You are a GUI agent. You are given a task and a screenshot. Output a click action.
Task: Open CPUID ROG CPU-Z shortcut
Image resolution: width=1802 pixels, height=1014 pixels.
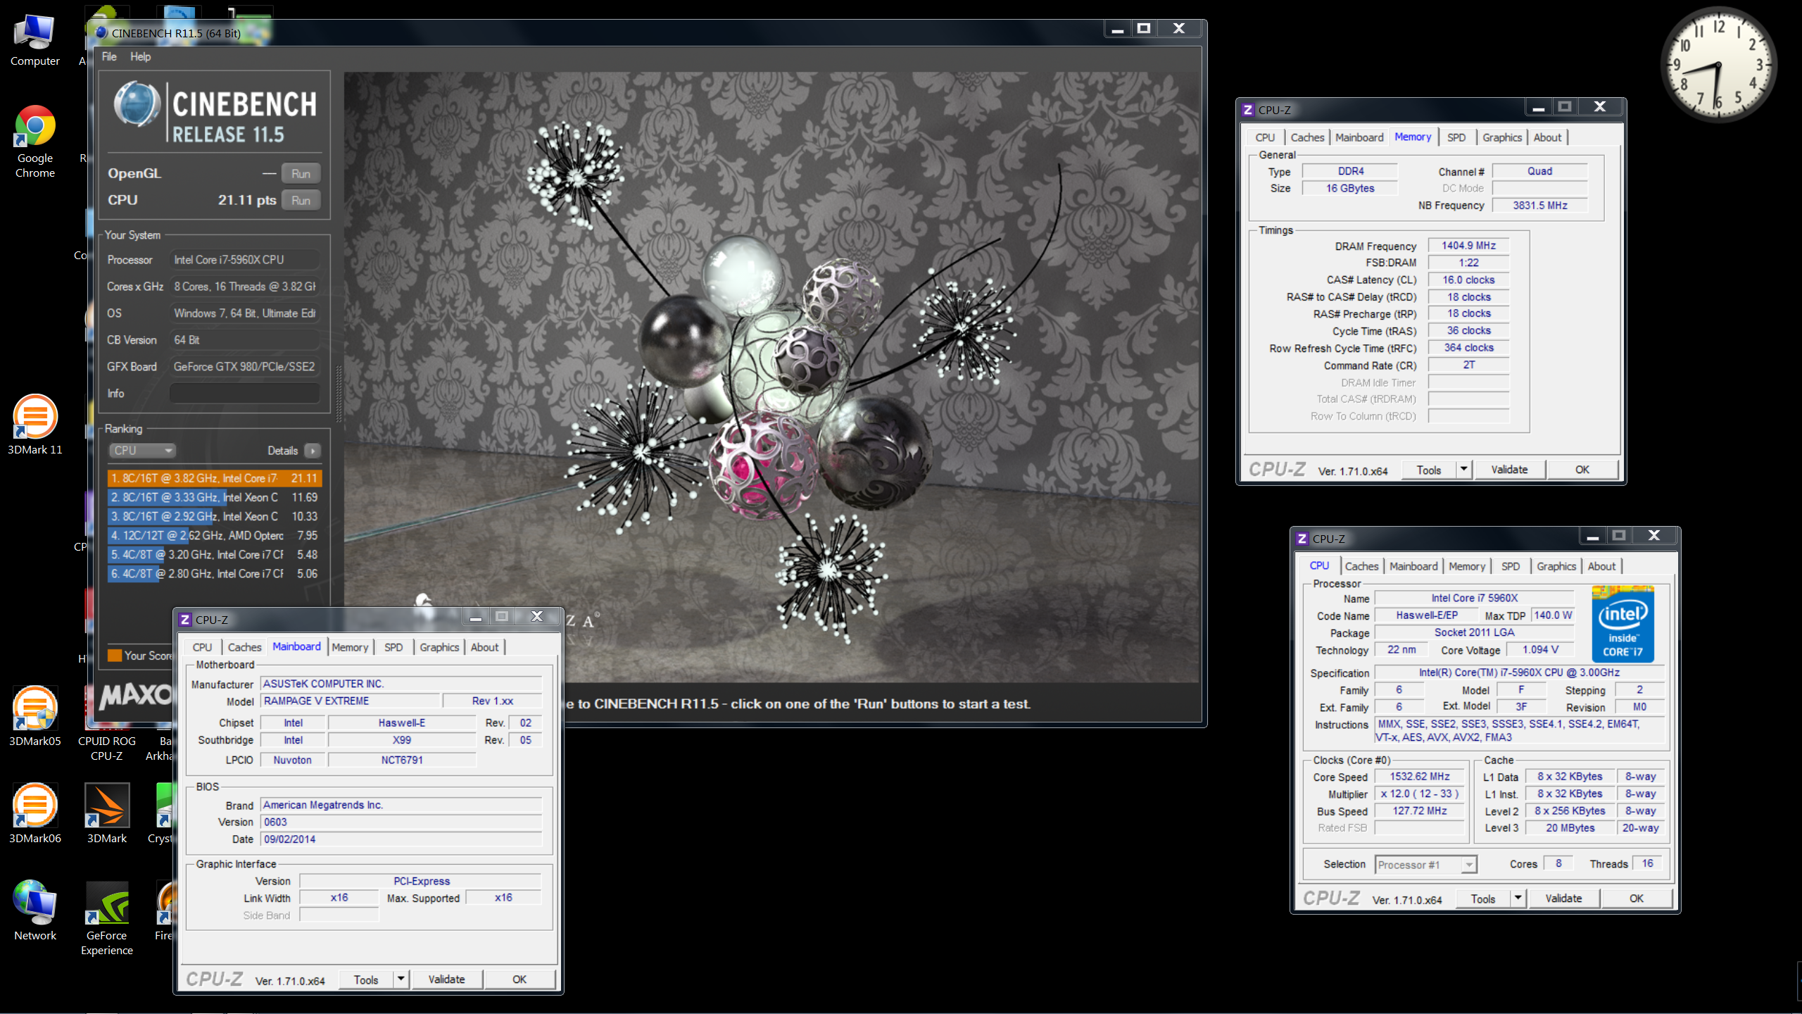point(107,748)
